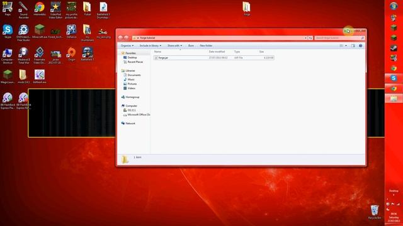
Task: Open the Chrome shortcut on the desktop
Action: pos(40,8)
